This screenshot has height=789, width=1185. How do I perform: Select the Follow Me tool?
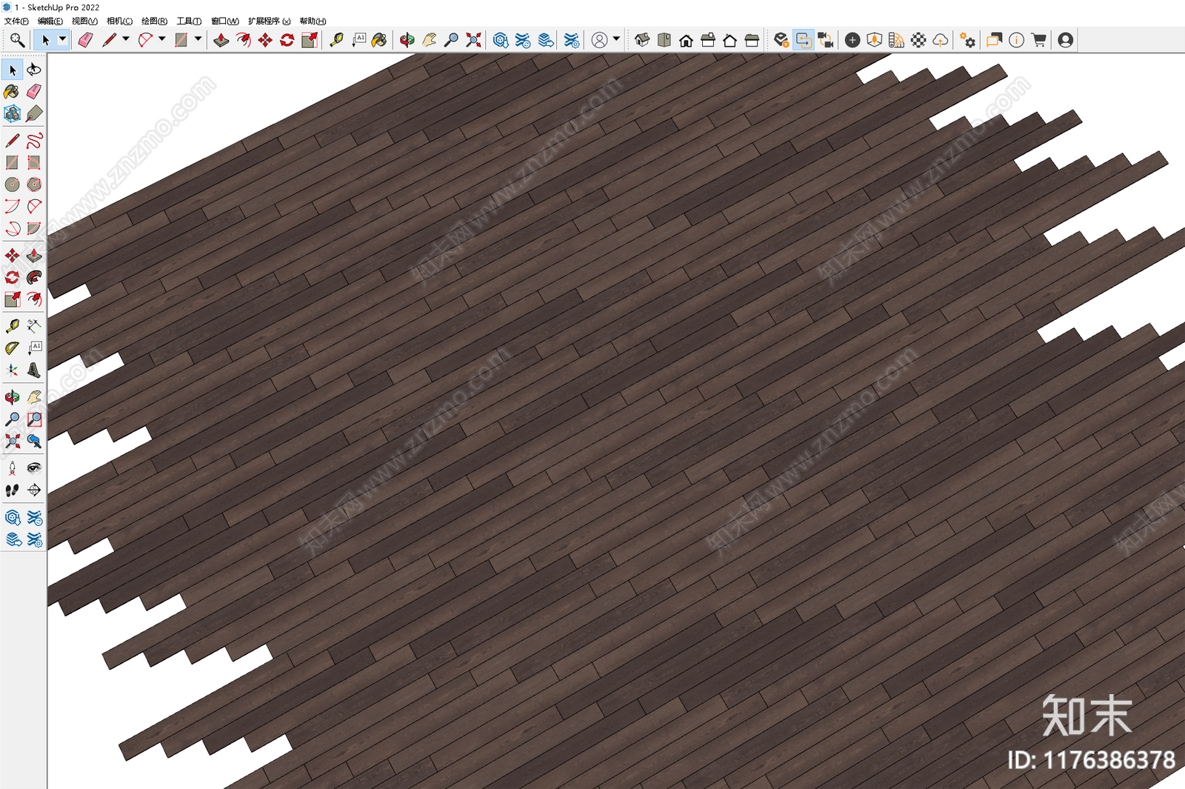(34, 277)
